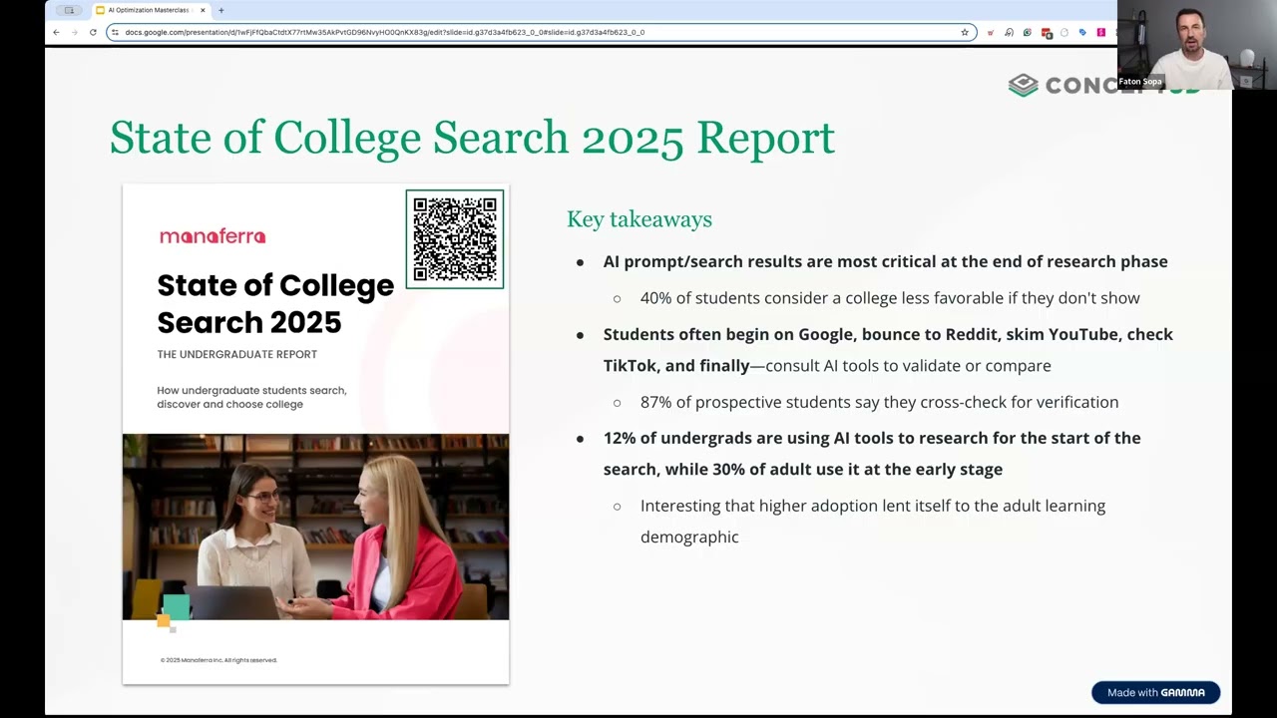
Task: Click 'How undergraduate students search' cover text
Action: click(x=251, y=397)
